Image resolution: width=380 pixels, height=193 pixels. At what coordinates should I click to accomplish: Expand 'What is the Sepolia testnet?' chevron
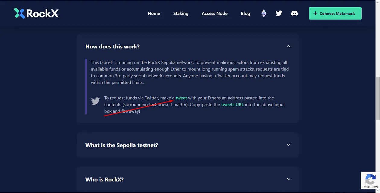[289, 145]
